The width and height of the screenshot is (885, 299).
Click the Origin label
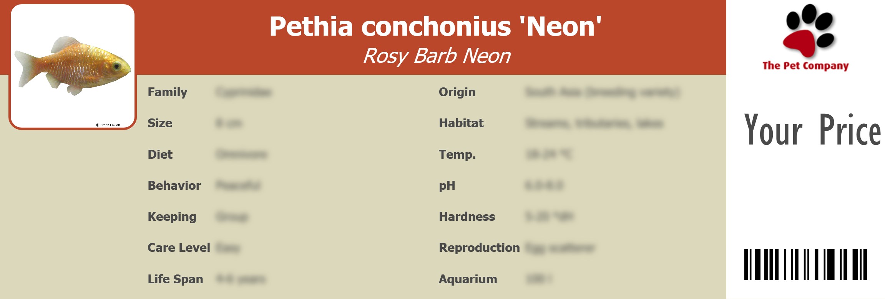pos(457,92)
